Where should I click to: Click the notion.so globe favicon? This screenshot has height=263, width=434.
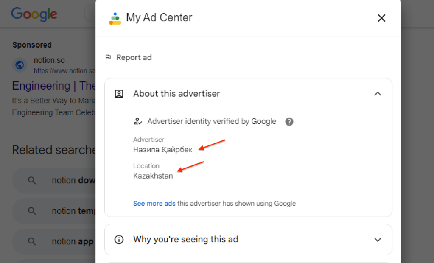tap(20, 65)
